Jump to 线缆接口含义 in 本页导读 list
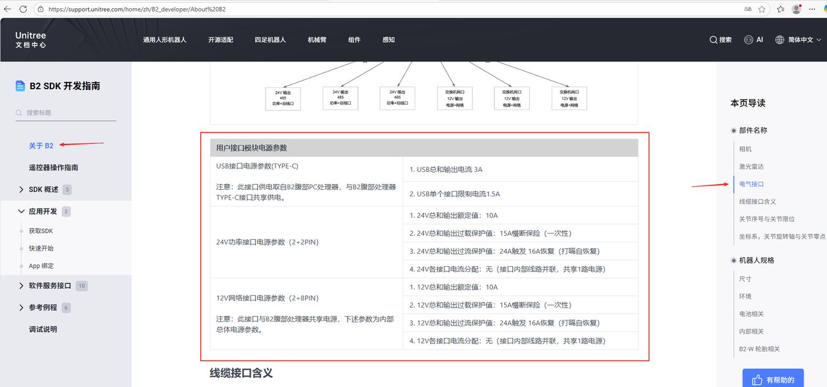 [757, 202]
